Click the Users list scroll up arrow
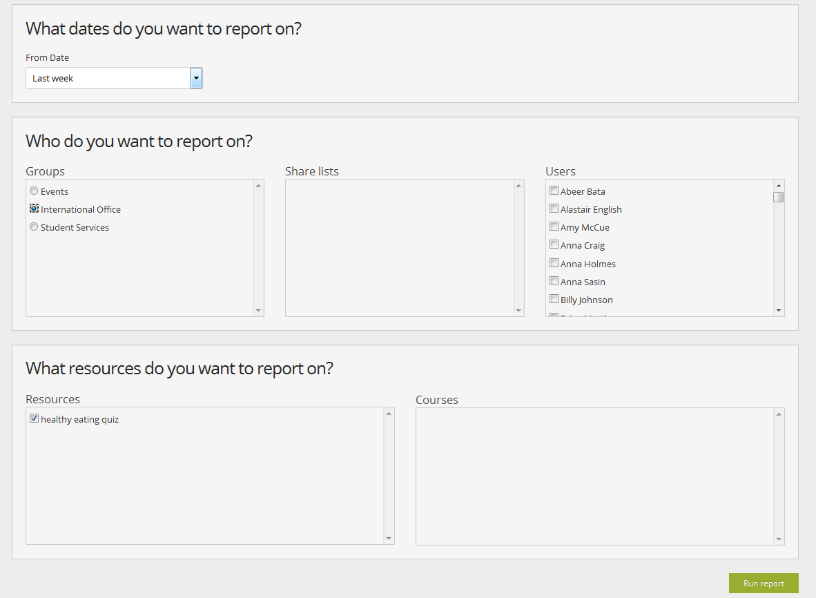The width and height of the screenshot is (816, 598). pos(779,186)
